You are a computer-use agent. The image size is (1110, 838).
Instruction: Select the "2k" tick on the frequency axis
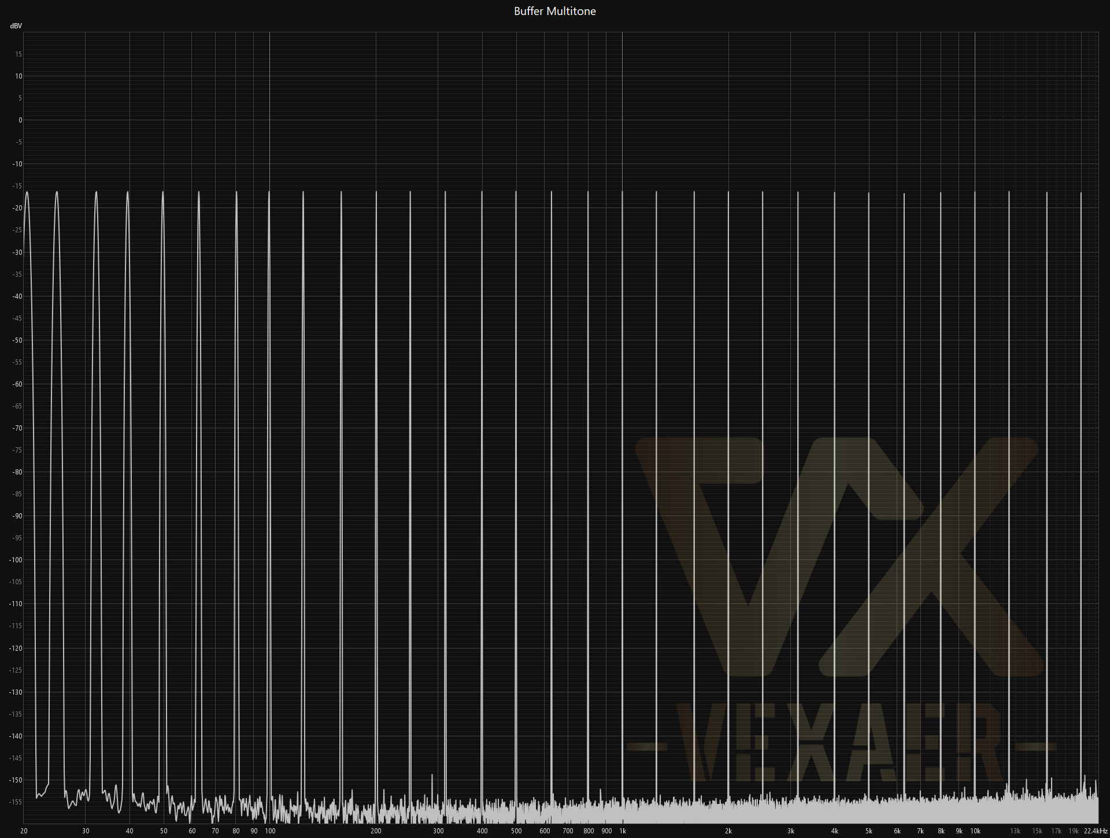(x=728, y=831)
